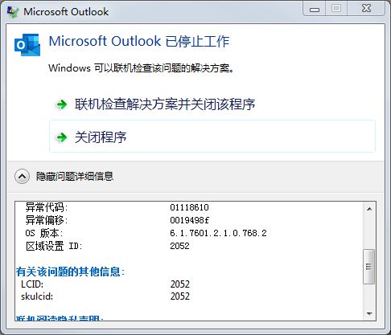The width and height of the screenshot is (391, 335).
Task: Select the 关闭程序 option
Action: point(212,137)
